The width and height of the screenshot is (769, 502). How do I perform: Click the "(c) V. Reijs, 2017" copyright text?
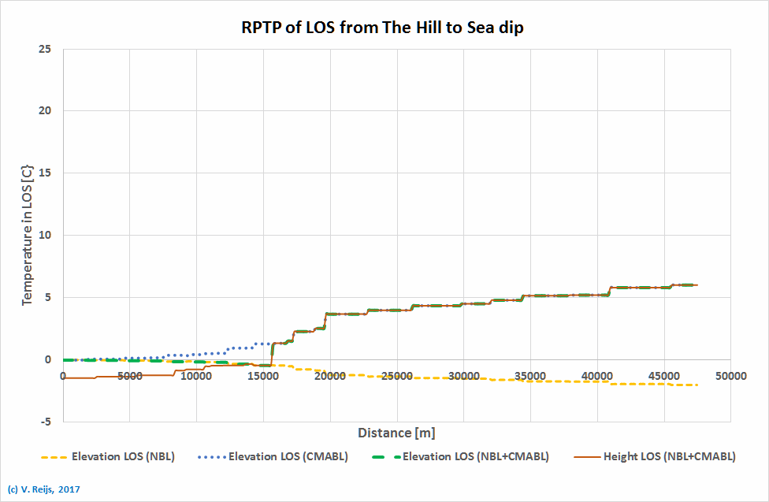click(43, 489)
